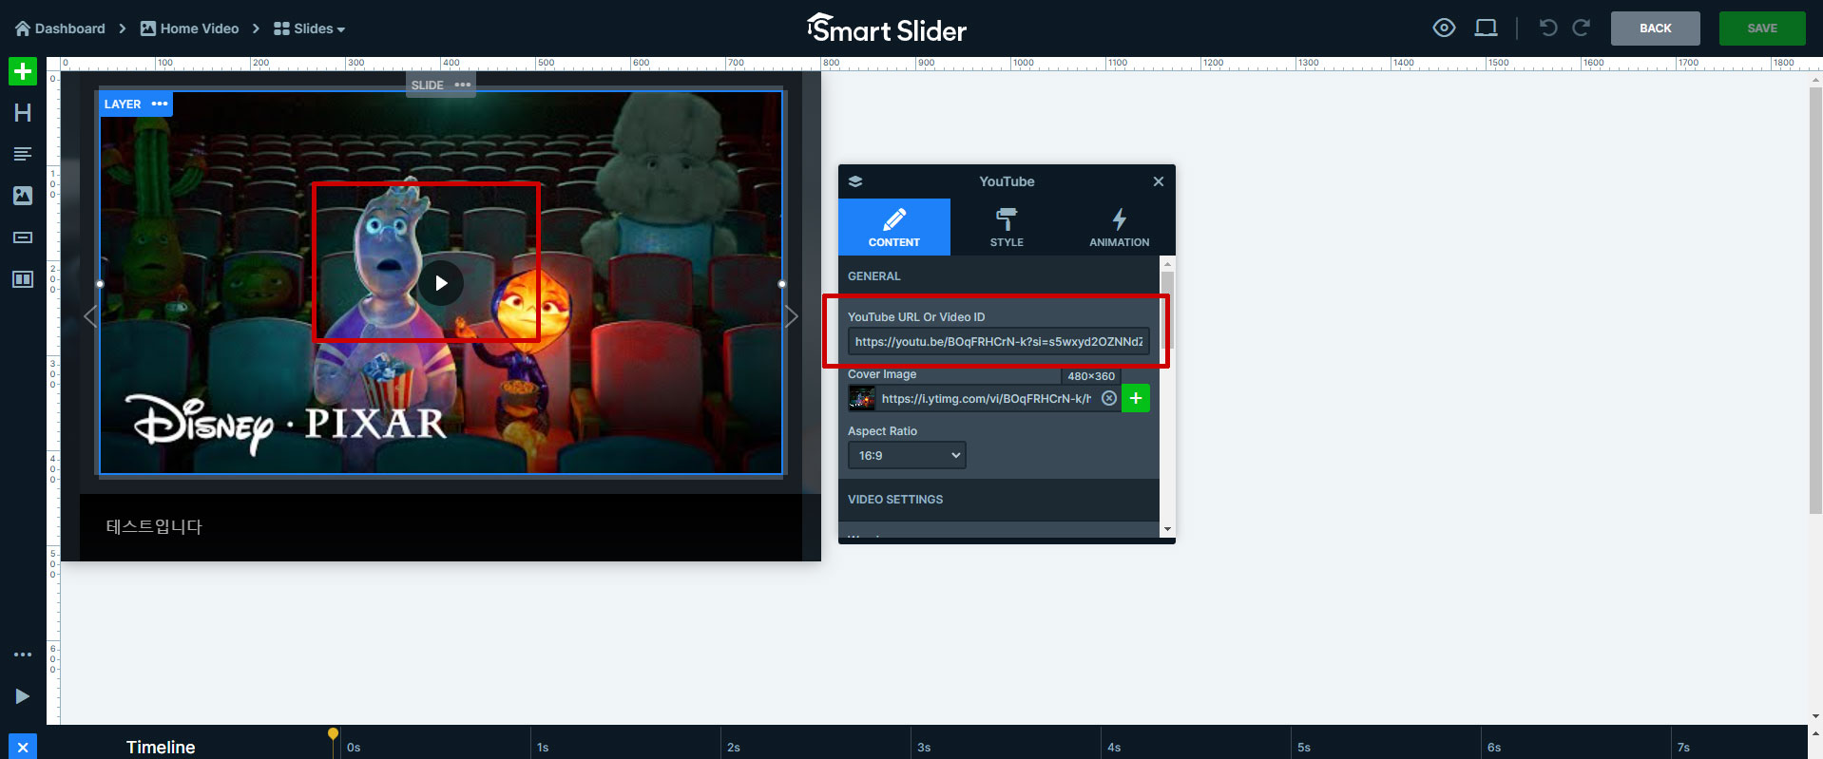
Task: Add an Image layer from sidebar
Action: (x=23, y=196)
